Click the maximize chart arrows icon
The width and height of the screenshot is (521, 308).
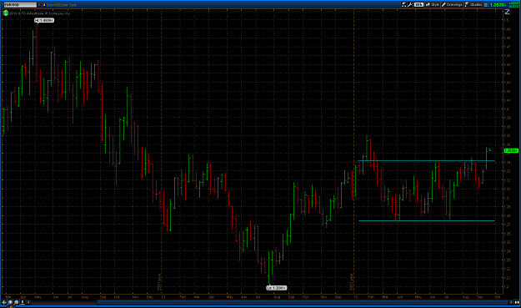[508, 12]
